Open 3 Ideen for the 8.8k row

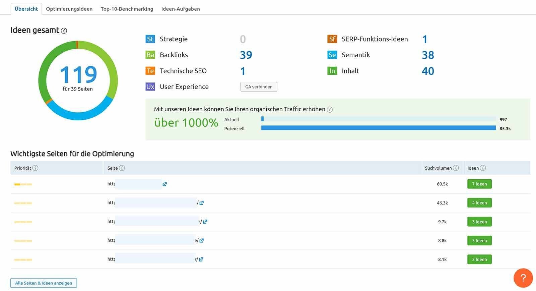pyautogui.click(x=479, y=240)
